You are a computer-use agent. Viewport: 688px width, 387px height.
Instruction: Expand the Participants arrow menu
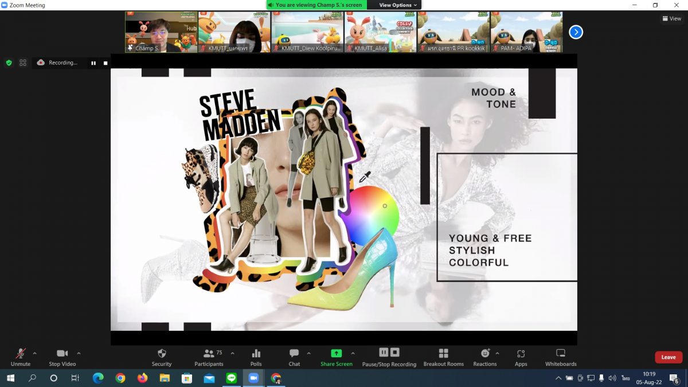pos(232,353)
